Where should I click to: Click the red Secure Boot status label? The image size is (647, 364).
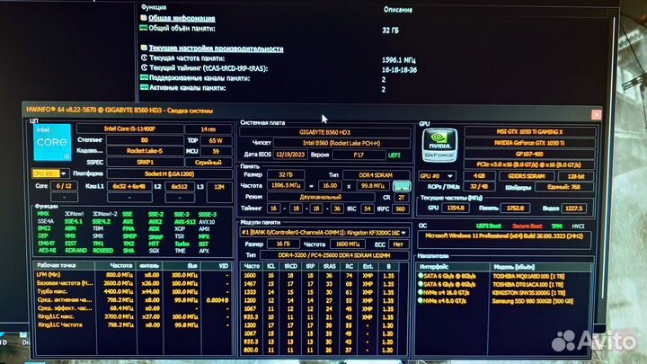pos(527,226)
